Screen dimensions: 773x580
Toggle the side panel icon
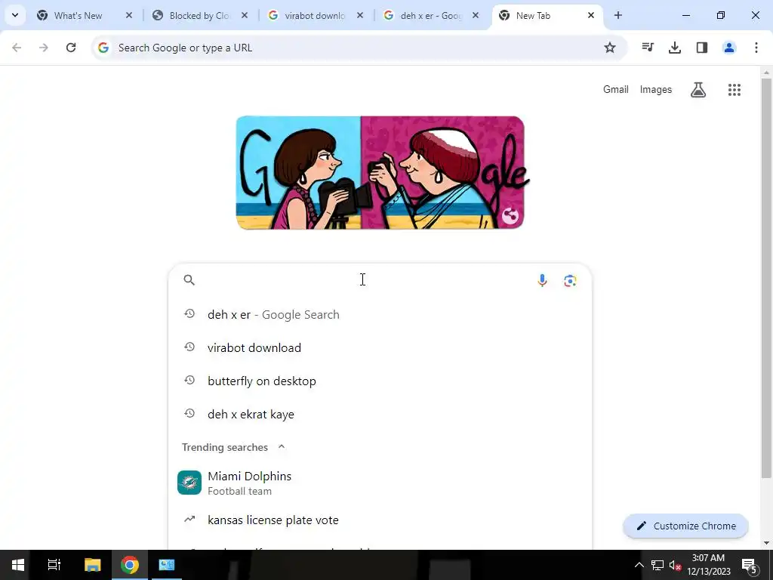click(701, 48)
